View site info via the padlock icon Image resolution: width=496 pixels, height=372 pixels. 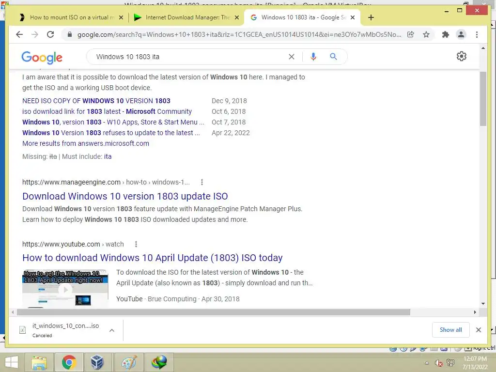[70, 34]
